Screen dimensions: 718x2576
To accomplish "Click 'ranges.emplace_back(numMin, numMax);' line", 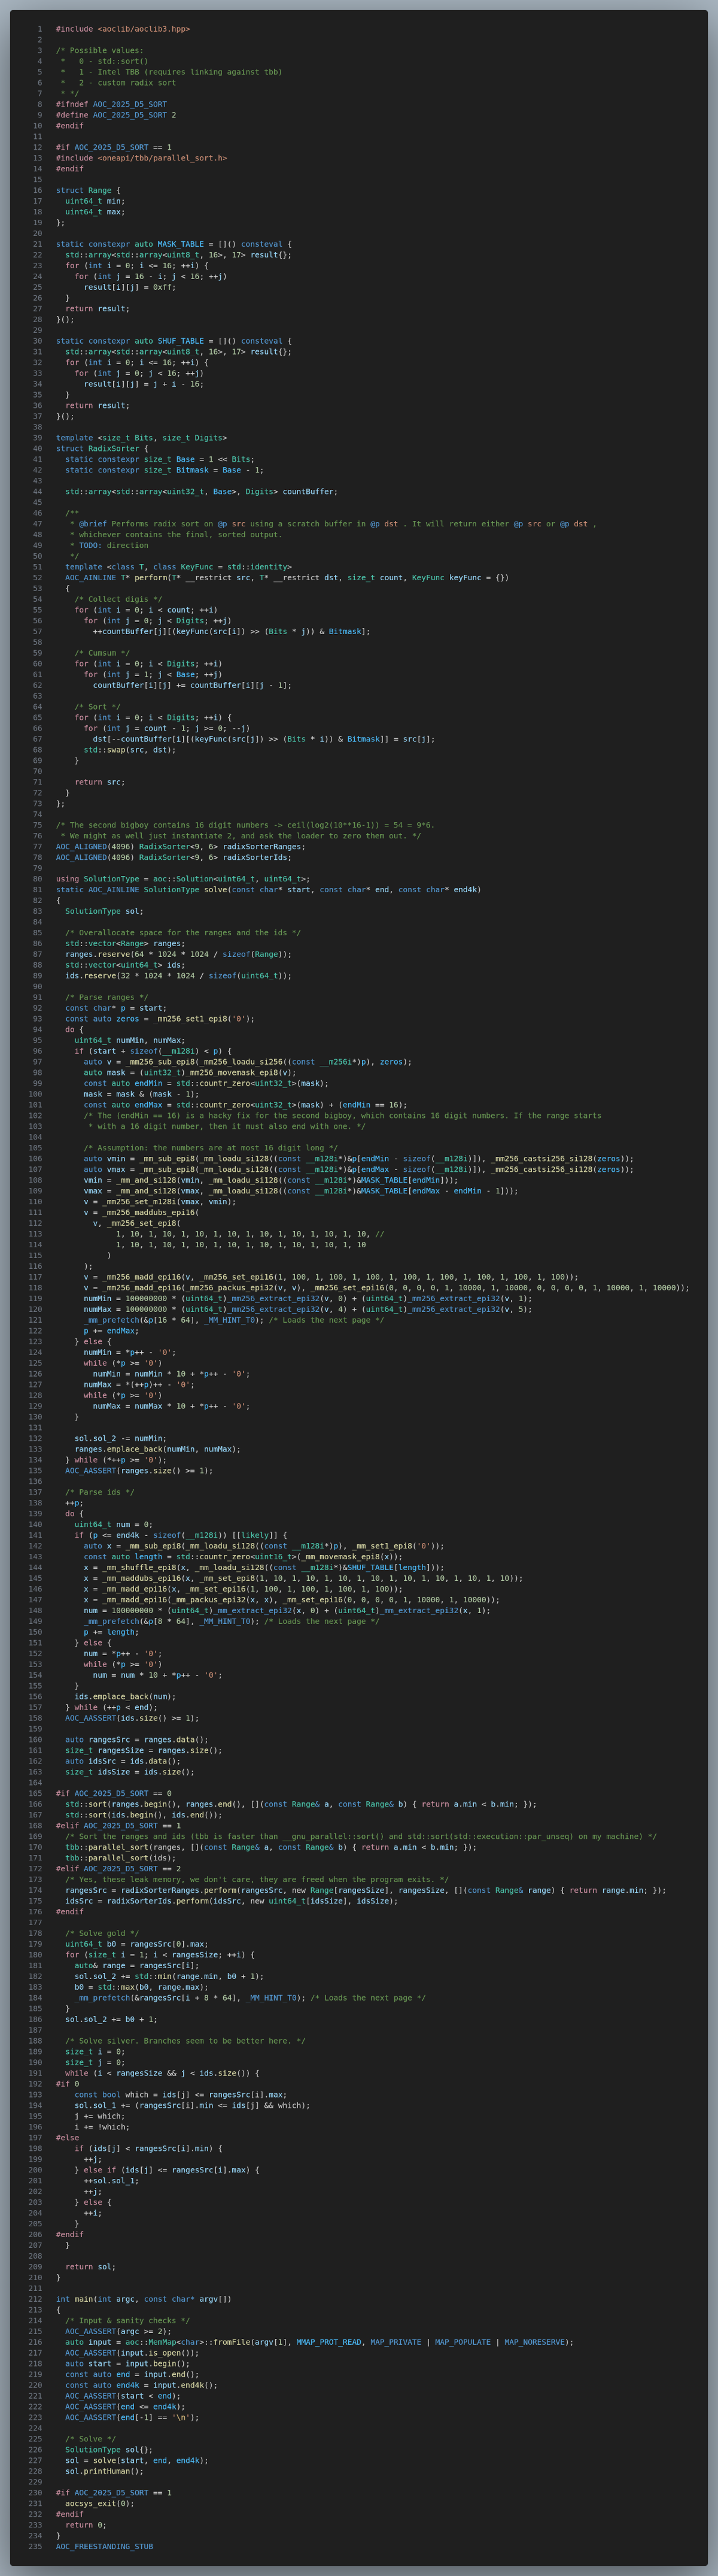I will click(157, 1449).
